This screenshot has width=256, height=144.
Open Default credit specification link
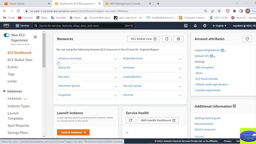212,84
